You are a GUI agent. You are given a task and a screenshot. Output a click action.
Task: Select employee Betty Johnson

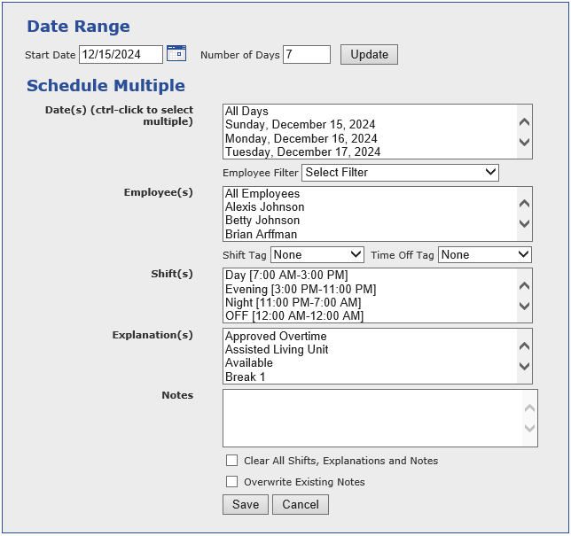click(370, 221)
